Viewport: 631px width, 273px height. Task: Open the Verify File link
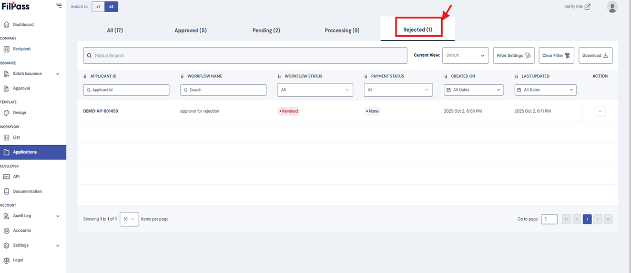(577, 6)
